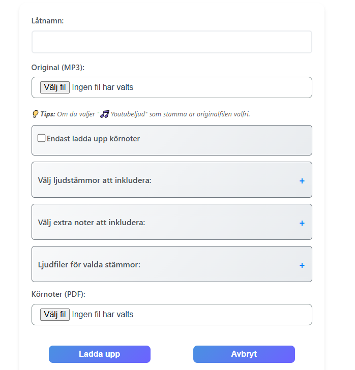Click the music note Youtubeljud icon
The height and width of the screenshot is (370, 355).
pos(105,114)
